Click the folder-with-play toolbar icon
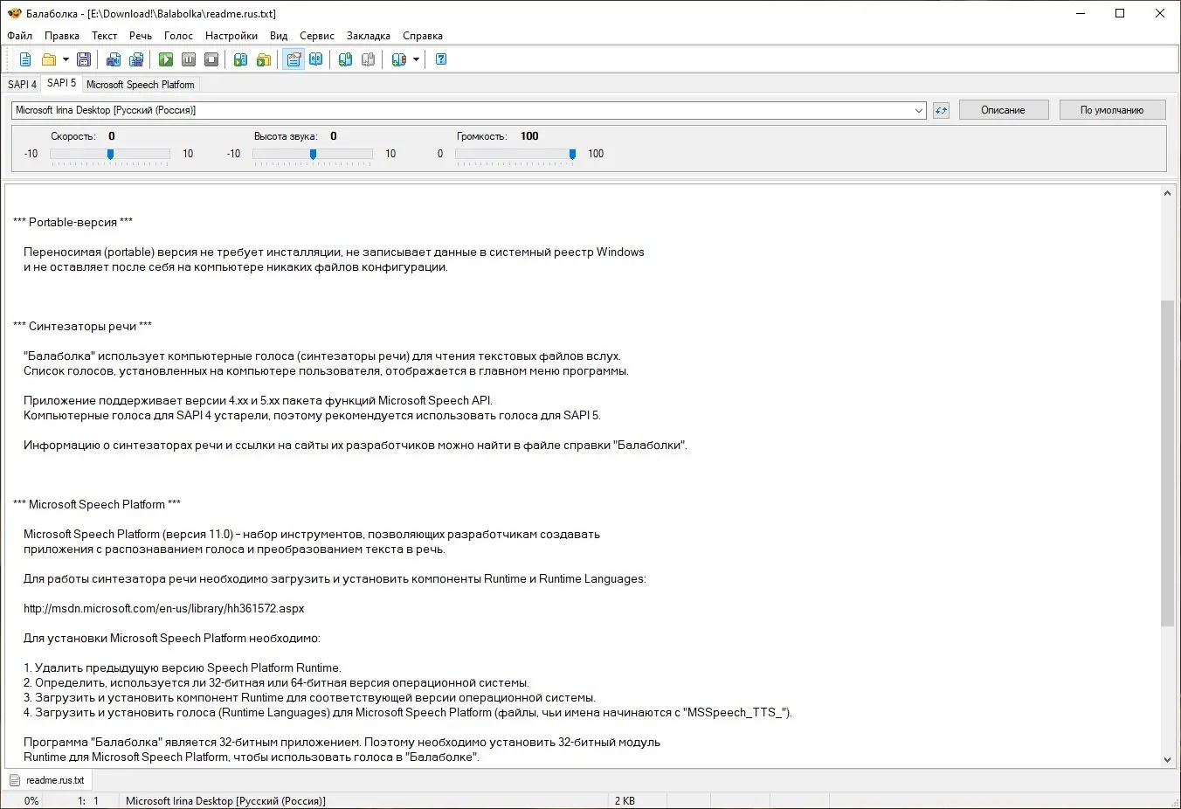This screenshot has height=809, width=1181. (263, 59)
